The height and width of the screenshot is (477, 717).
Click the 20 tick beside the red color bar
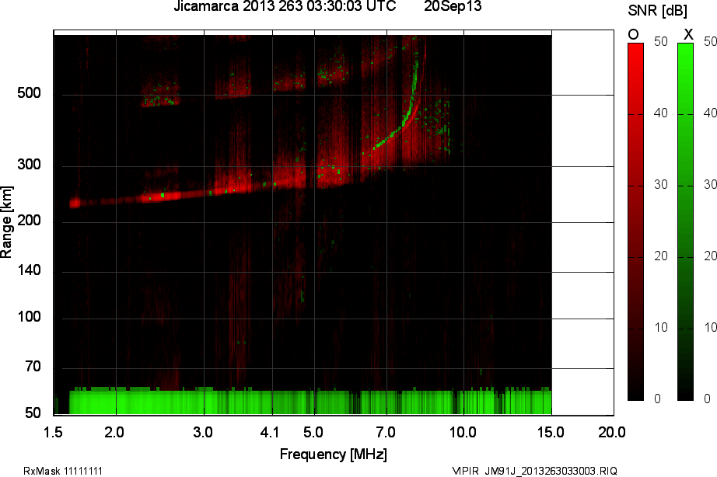point(661,256)
